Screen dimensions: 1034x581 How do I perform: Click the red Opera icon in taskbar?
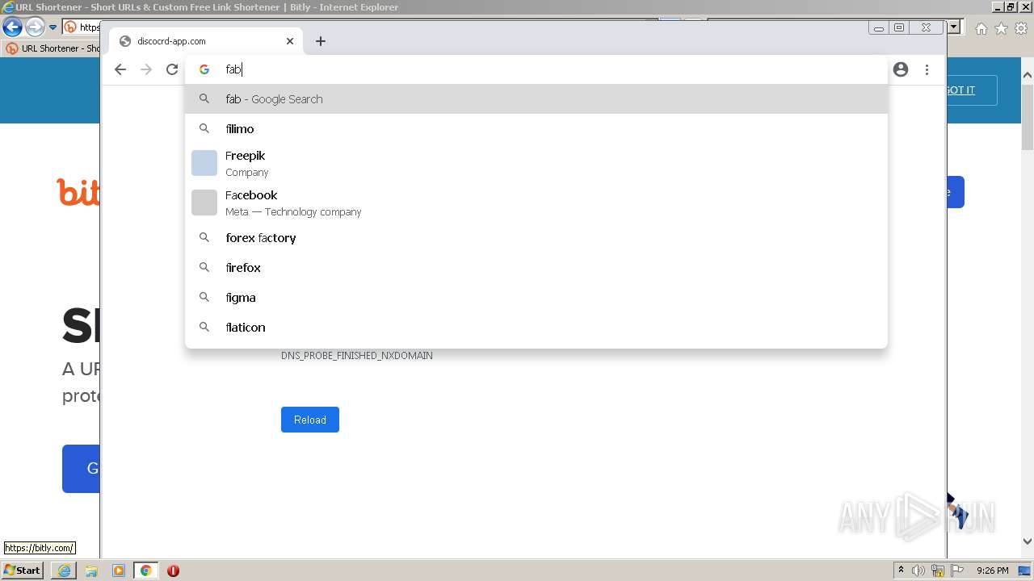tap(173, 571)
